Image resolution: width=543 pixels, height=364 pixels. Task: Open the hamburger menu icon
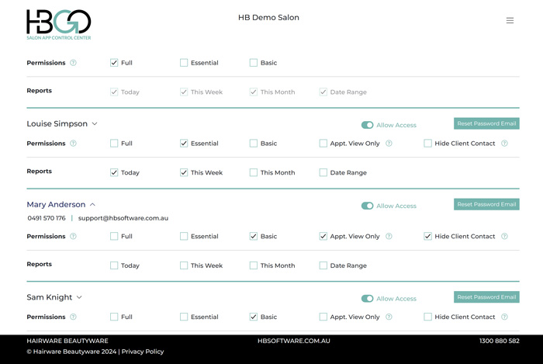pos(510,20)
